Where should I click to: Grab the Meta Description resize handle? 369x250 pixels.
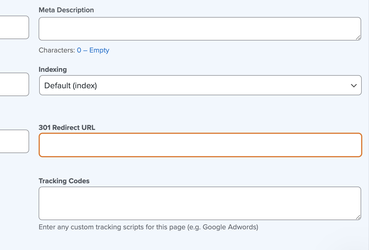(358, 38)
